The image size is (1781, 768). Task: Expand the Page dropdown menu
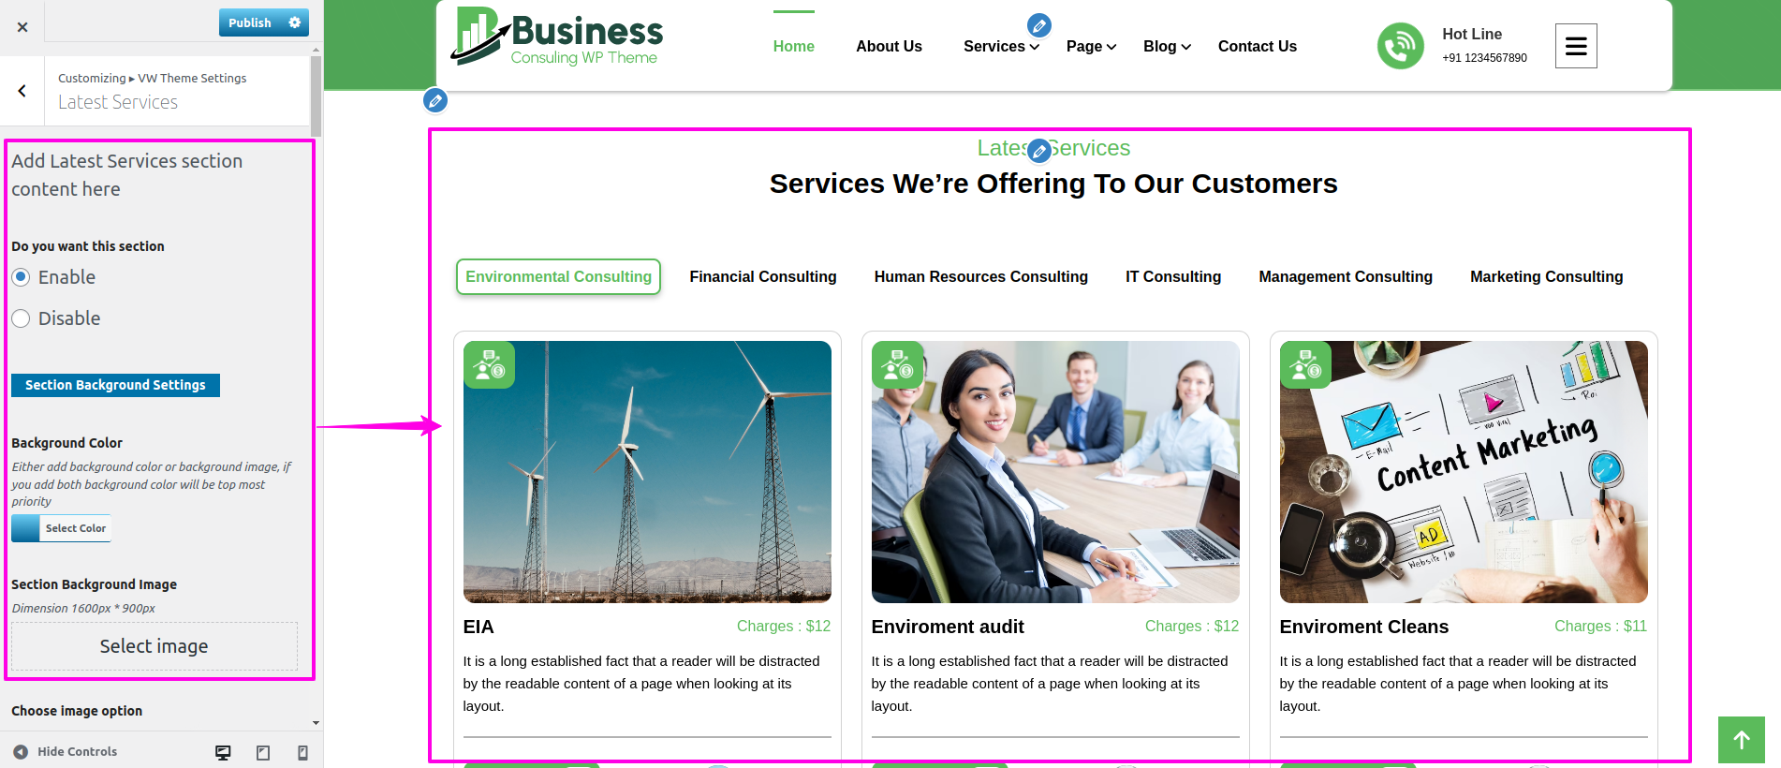click(x=1091, y=46)
